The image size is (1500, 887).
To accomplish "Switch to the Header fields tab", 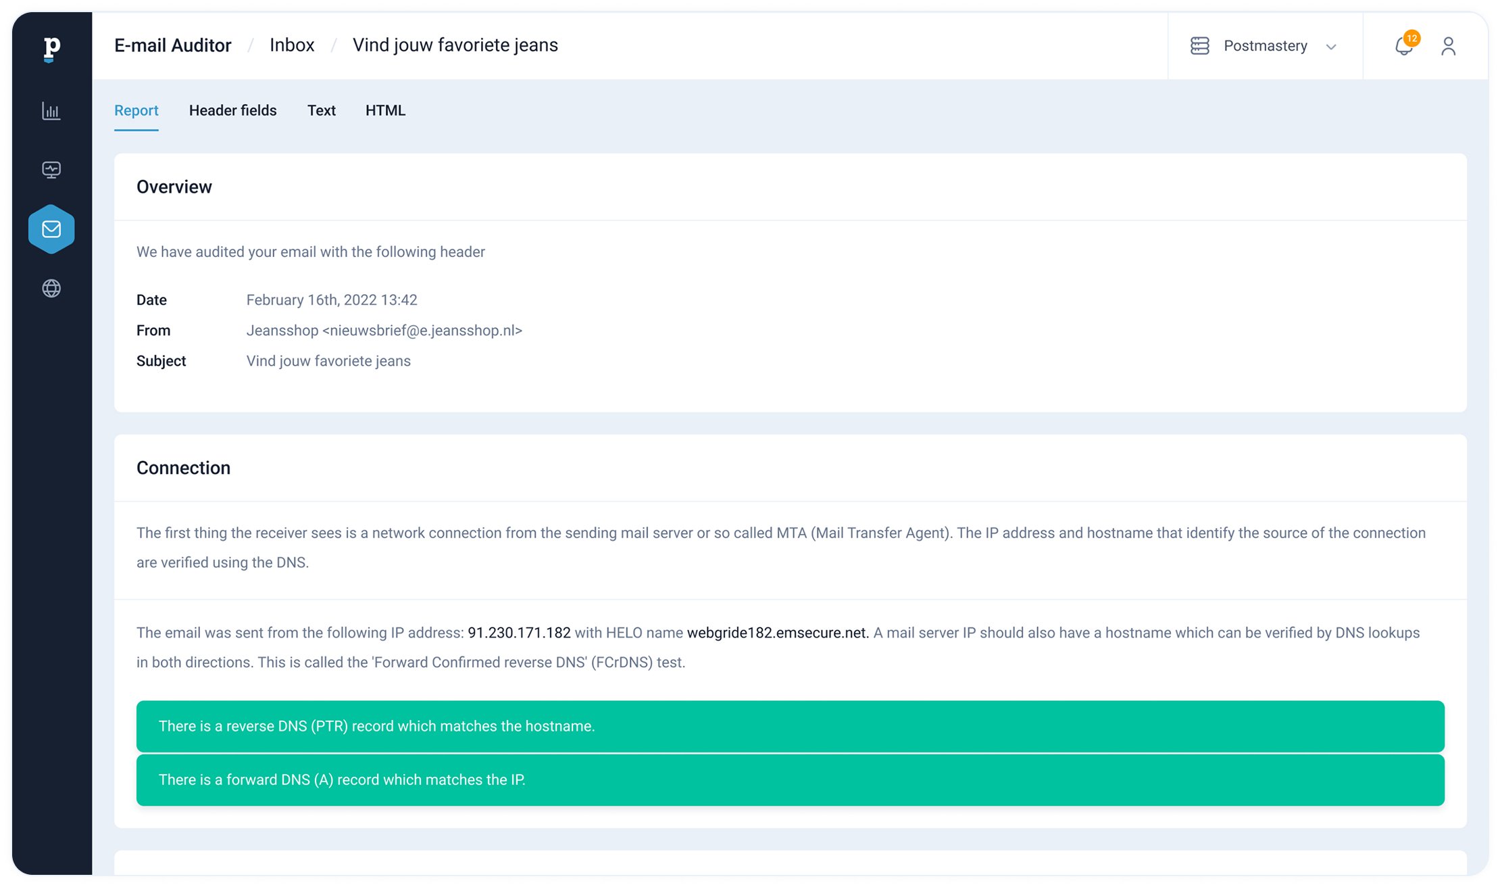I will [x=232, y=110].
